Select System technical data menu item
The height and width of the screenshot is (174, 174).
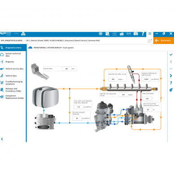[13, 55]
